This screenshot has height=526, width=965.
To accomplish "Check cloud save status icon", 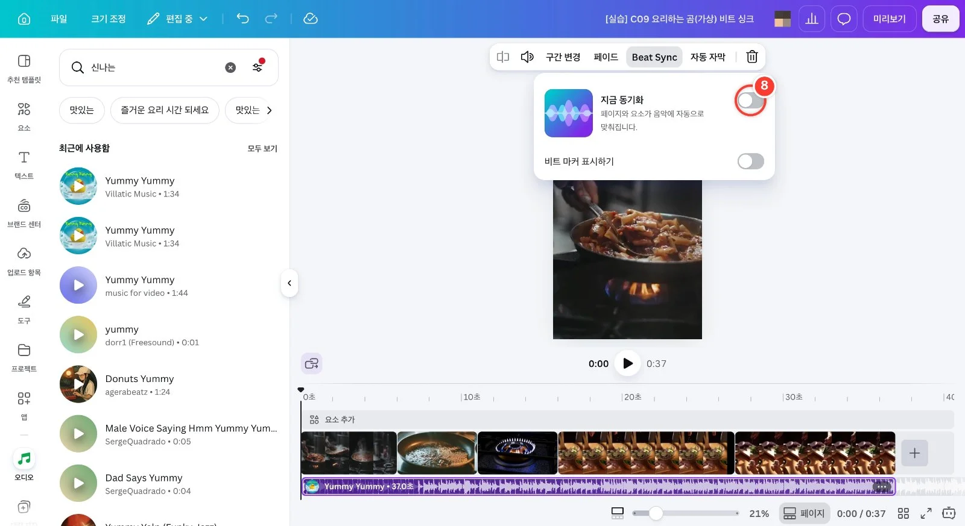I will coord(311,19).
